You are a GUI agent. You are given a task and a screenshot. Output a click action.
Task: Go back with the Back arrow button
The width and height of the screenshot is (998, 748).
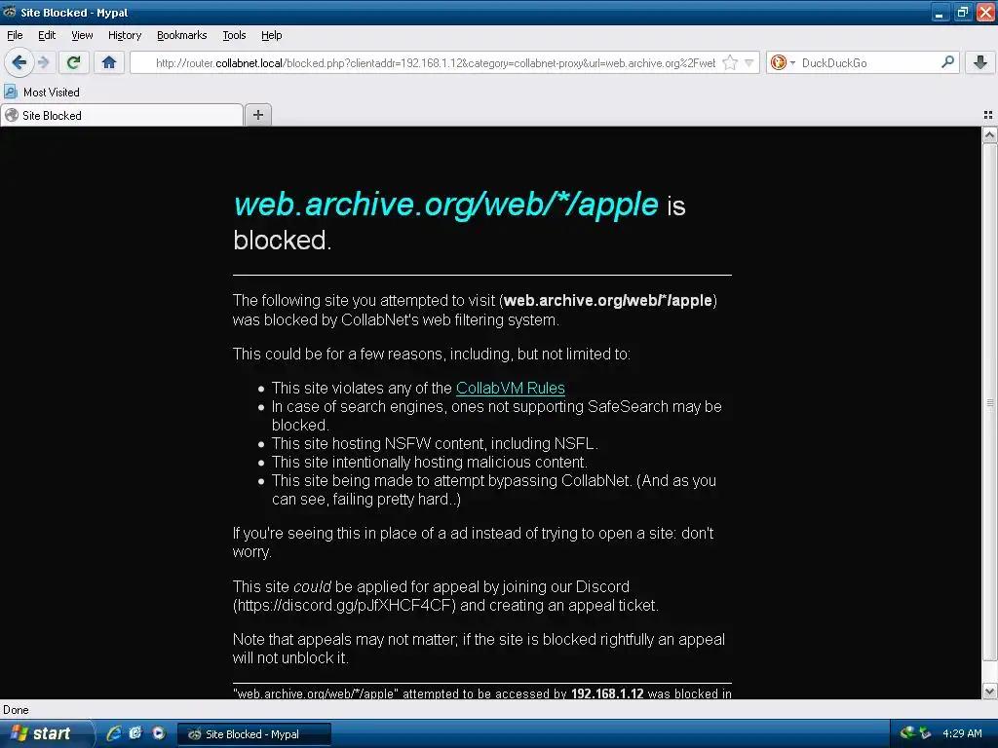19,62
